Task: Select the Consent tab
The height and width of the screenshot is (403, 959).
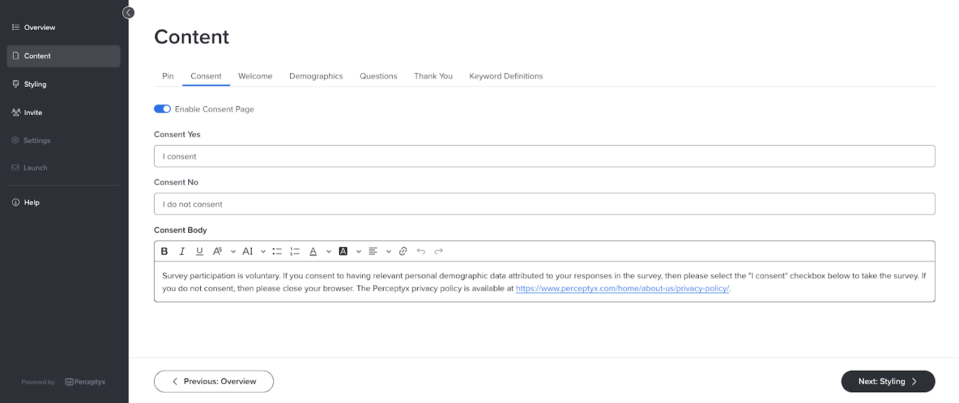Action: 206,76
